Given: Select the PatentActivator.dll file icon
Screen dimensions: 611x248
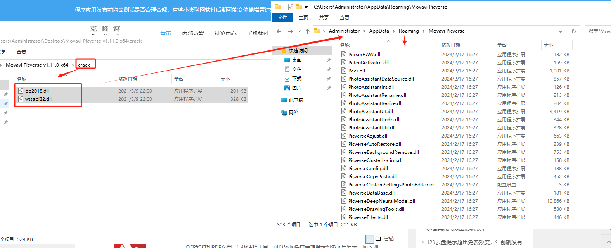Looking at the screenshot, I should coord(344,62).
